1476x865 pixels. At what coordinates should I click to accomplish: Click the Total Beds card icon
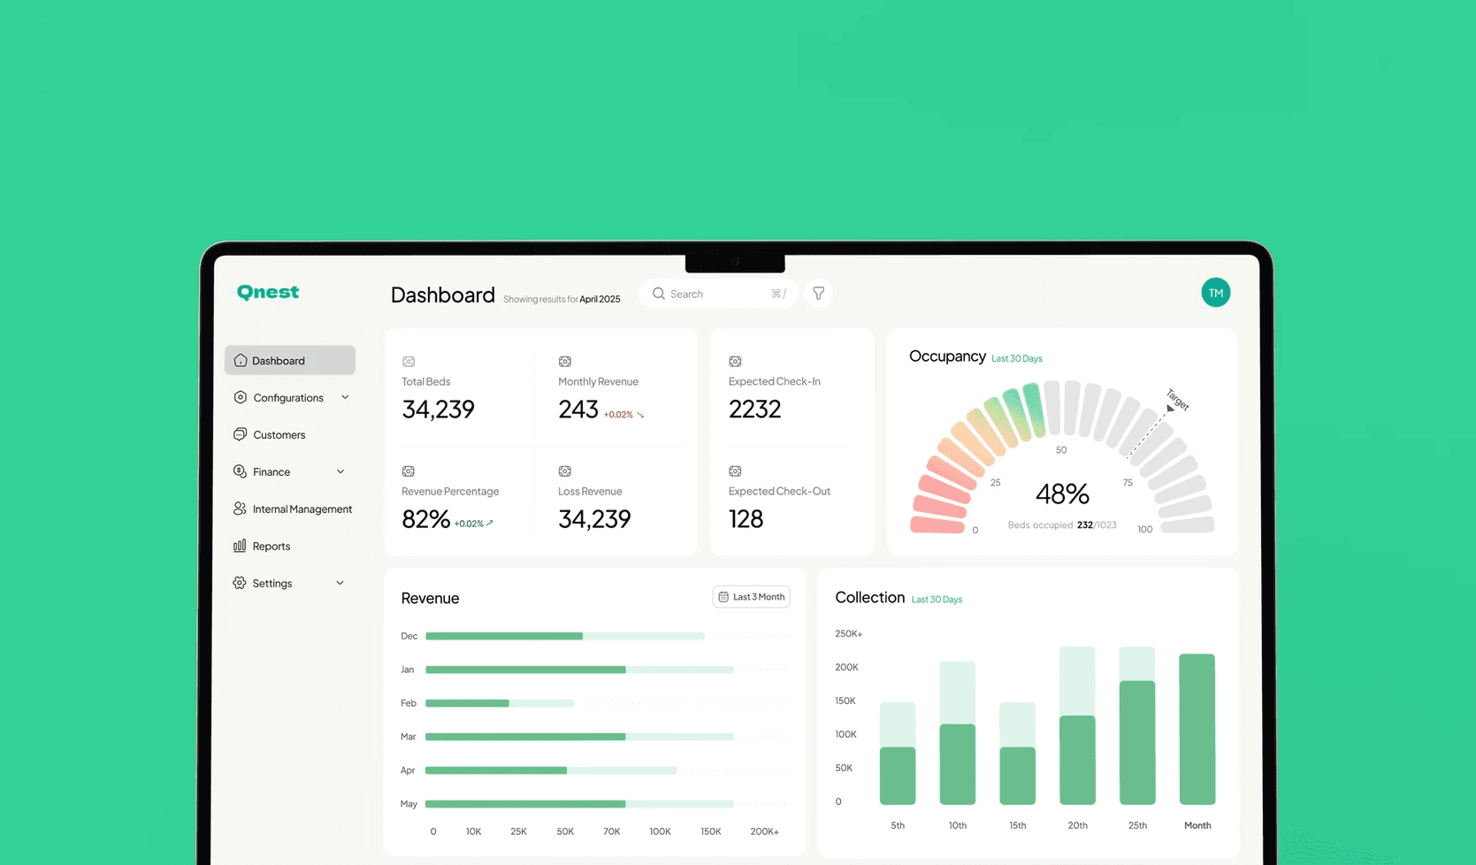[x=409, y=362]
